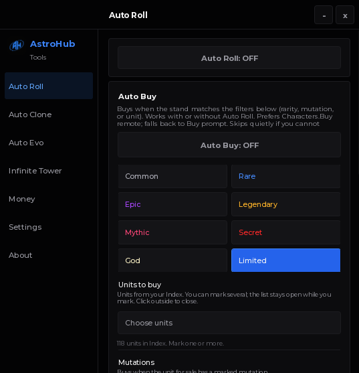Open the Settings sidebar tab
Viewport: 359px width, 373px height.
pos(49,227)
